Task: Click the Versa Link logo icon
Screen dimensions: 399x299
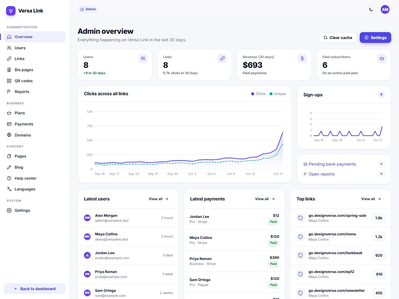Action: click(11, 11)
